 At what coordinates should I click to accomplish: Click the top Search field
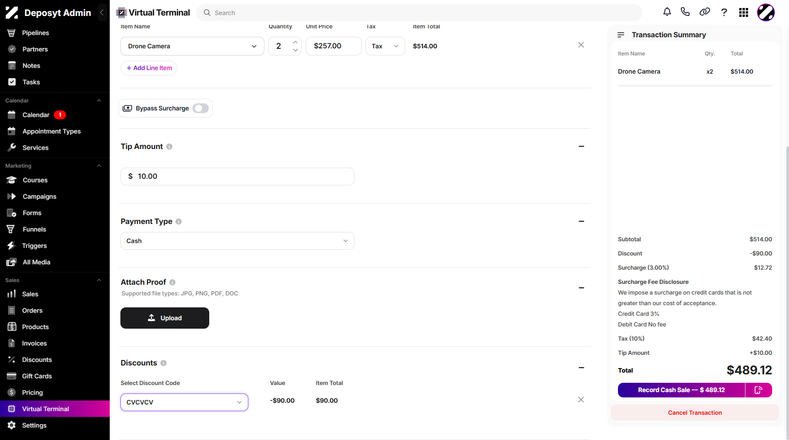pos(419,13)
